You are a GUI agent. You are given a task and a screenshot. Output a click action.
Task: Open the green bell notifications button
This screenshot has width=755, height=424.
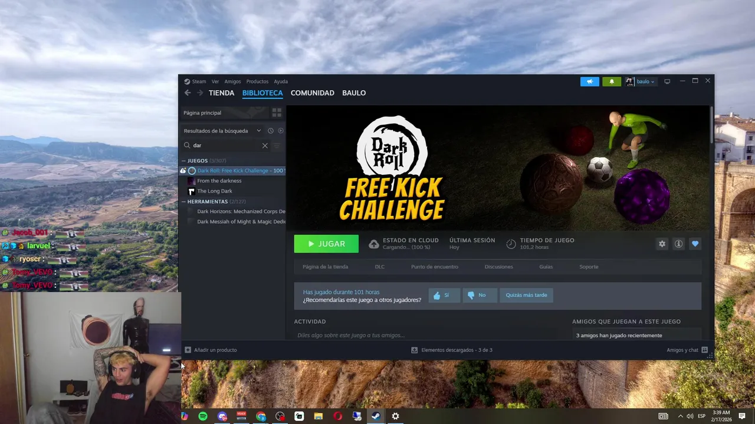click(x=612, y=82)
